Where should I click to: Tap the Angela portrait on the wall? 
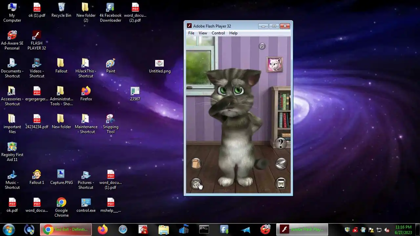pos(274,65)
